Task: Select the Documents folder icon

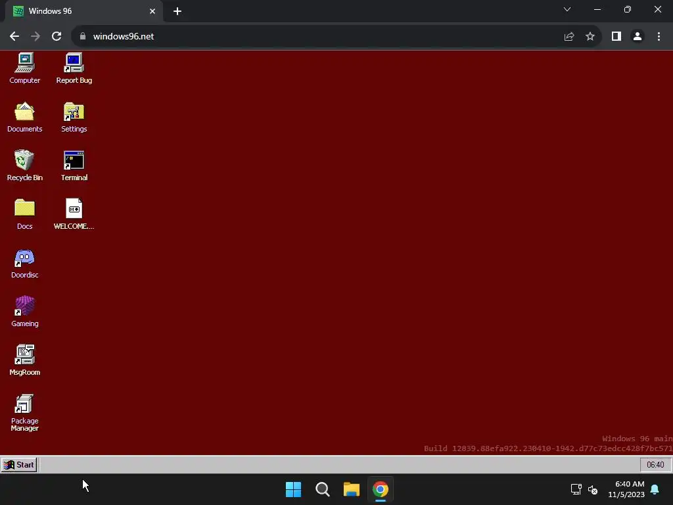Action: (x=24, y=117)
